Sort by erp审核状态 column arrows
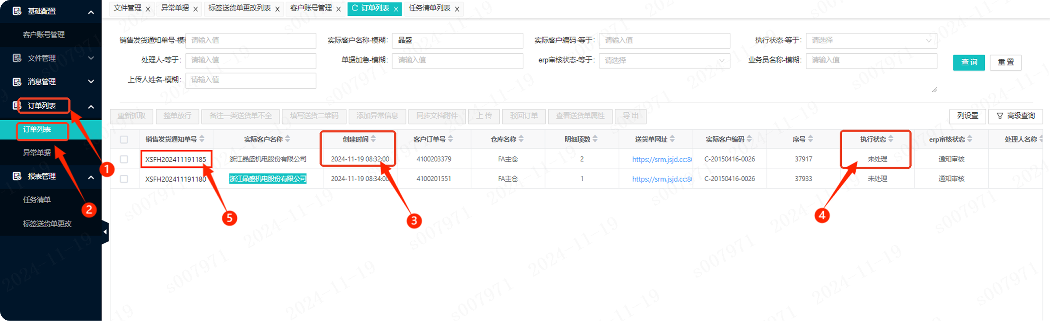 tap(970, 139)
